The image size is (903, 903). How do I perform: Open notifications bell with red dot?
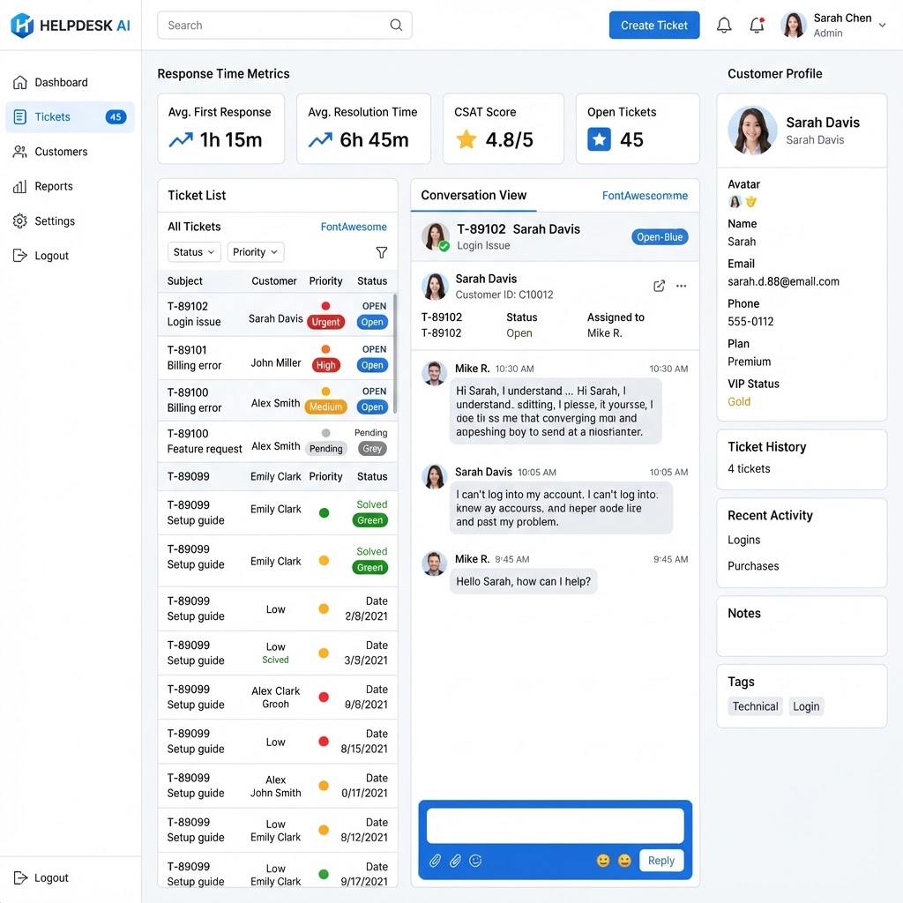[x=757, y=25]
